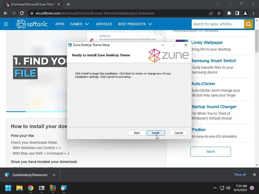Toggle the Chrome side panel
The height and width of the screenshot is (194, 259).
click(237, 13)
